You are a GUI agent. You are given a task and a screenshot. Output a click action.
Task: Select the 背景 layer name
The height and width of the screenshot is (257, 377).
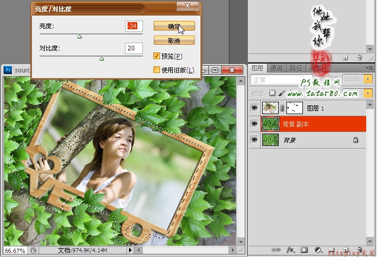point(289,140)
